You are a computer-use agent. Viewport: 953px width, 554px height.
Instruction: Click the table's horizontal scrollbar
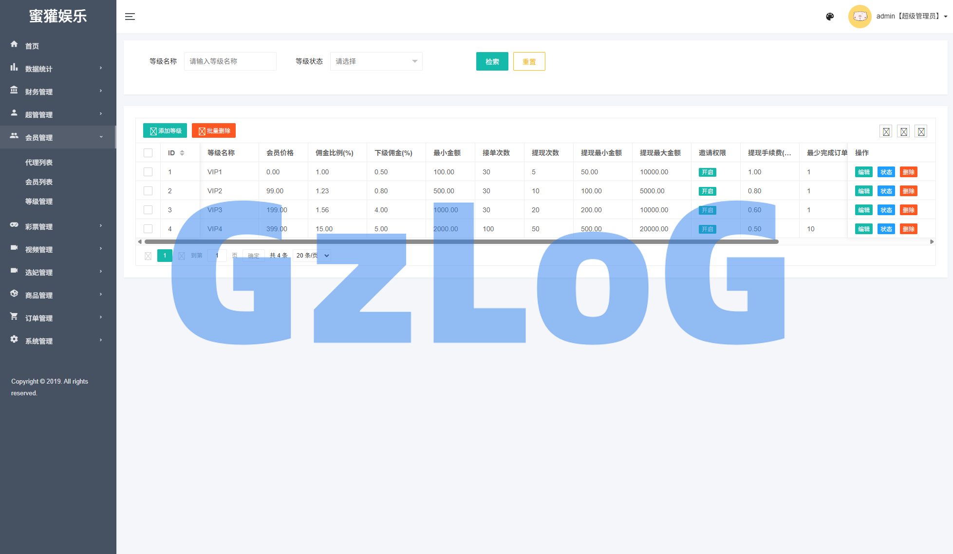tap(461, 241)
